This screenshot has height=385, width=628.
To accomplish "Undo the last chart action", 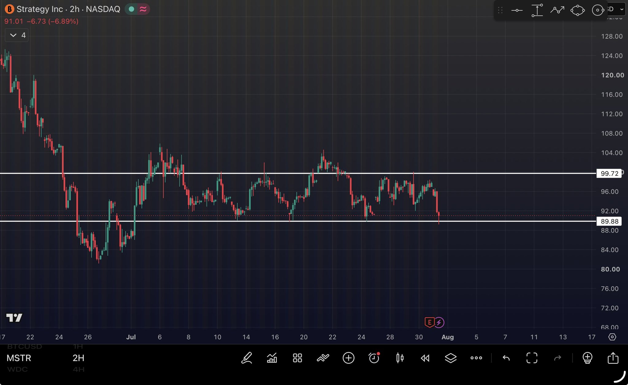I will (x=506, y=358).
